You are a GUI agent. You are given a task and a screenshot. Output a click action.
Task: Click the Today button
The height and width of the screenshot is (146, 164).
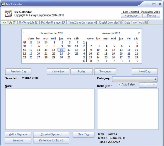(81, 72)
